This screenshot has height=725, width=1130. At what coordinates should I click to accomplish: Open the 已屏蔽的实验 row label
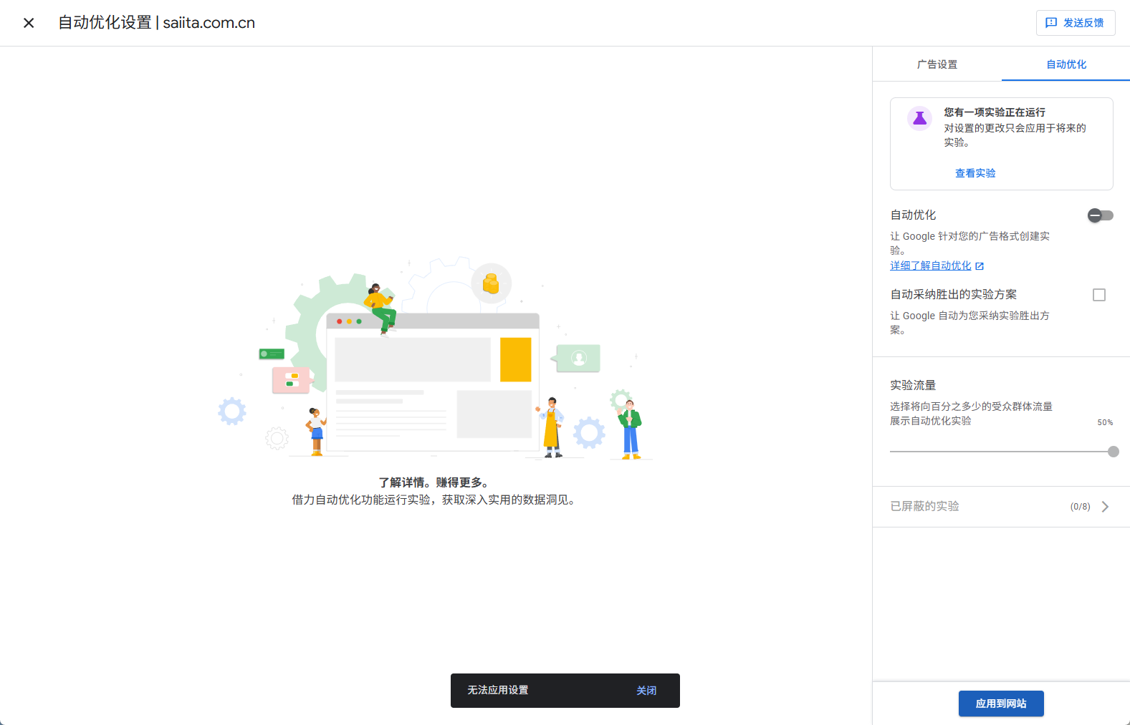pos(924,506)
